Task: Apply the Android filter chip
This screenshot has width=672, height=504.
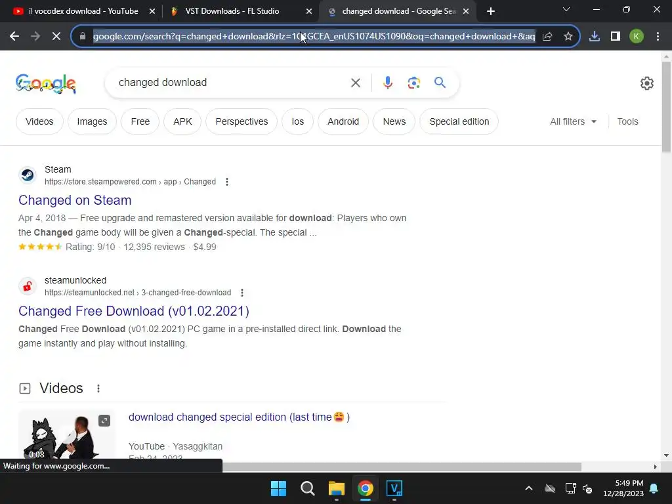Action: point(343,121)
